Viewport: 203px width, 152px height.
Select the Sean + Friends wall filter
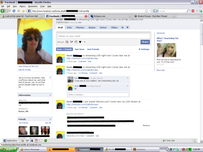64,49
